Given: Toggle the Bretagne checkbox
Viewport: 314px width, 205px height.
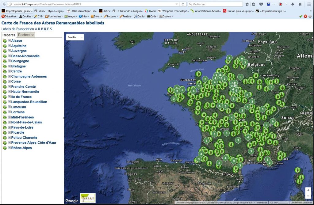Looking at the screenshot, I should pos(9,66).
